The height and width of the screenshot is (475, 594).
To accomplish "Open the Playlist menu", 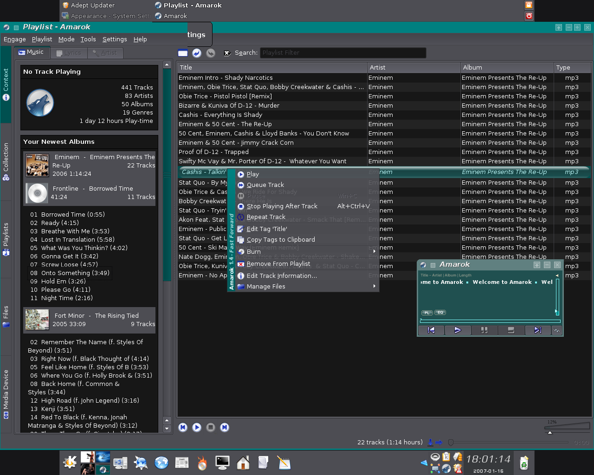I will click(42, 39).
